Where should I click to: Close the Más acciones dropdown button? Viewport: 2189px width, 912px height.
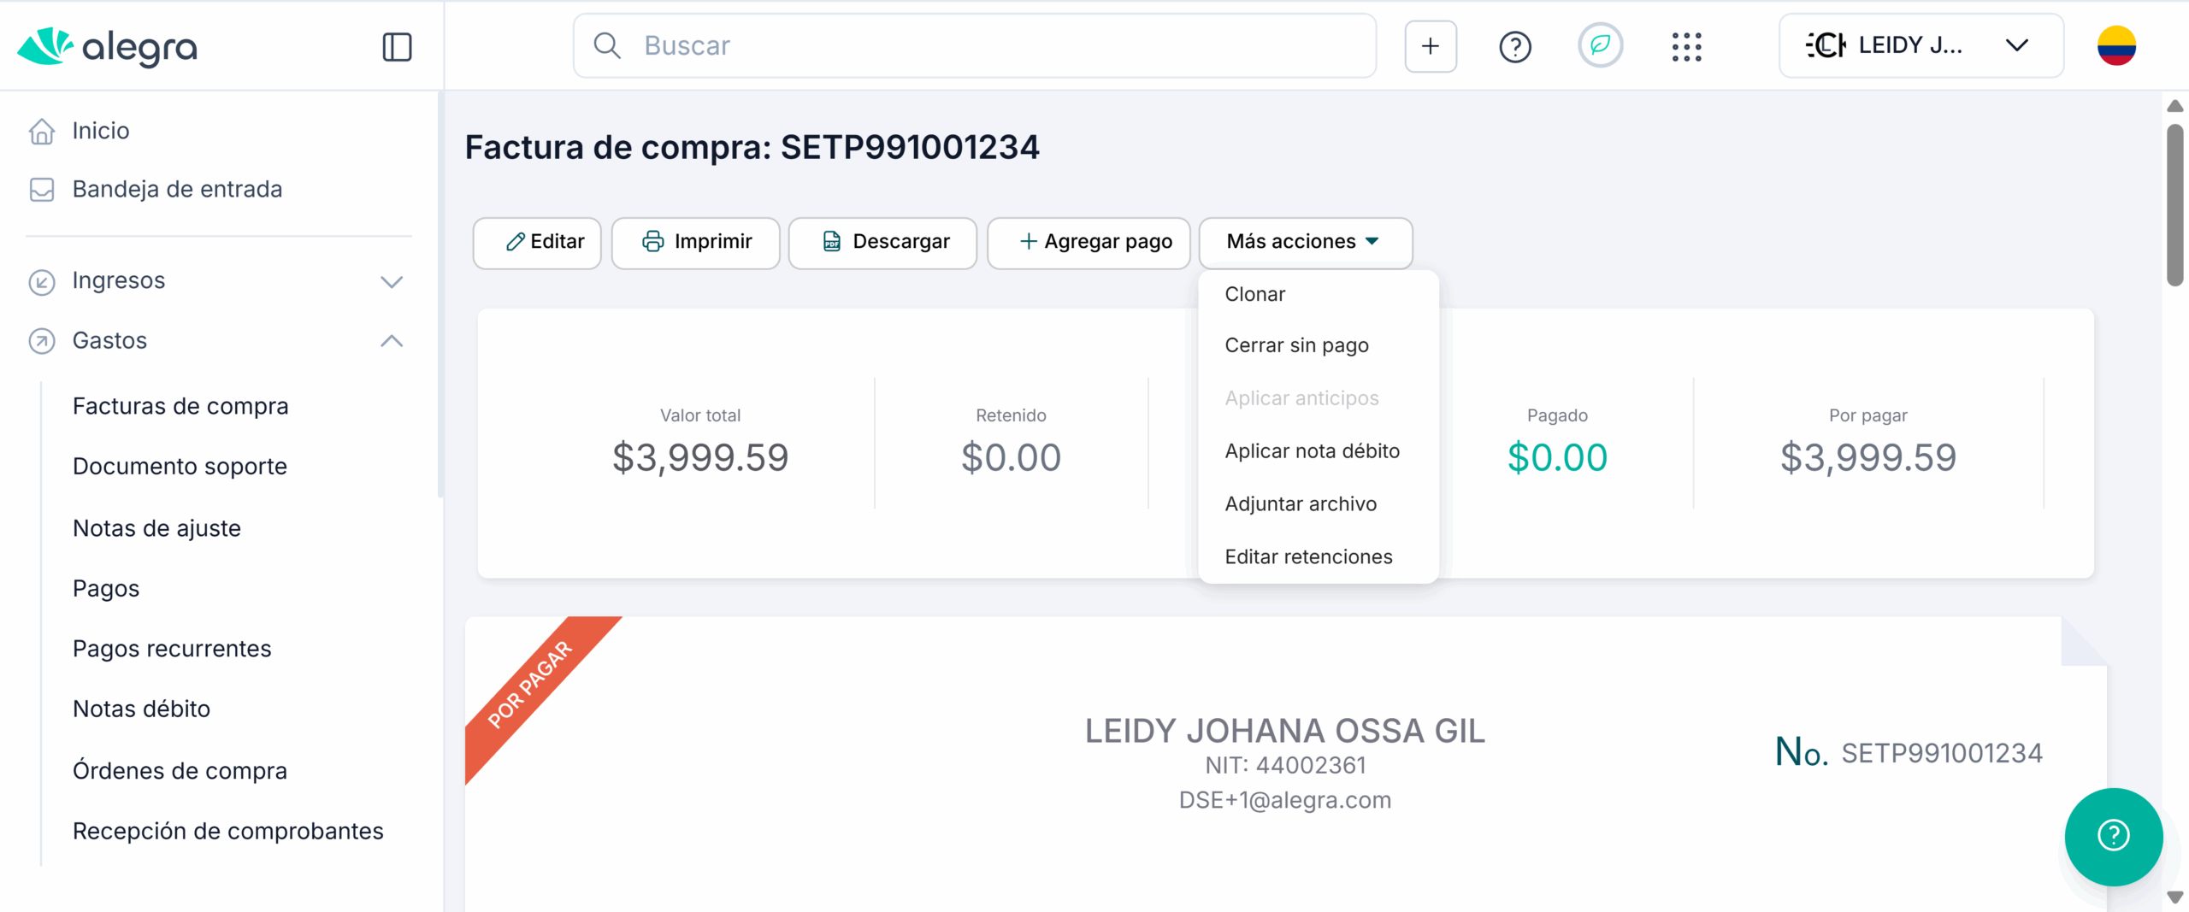(x=1305, y=242)
